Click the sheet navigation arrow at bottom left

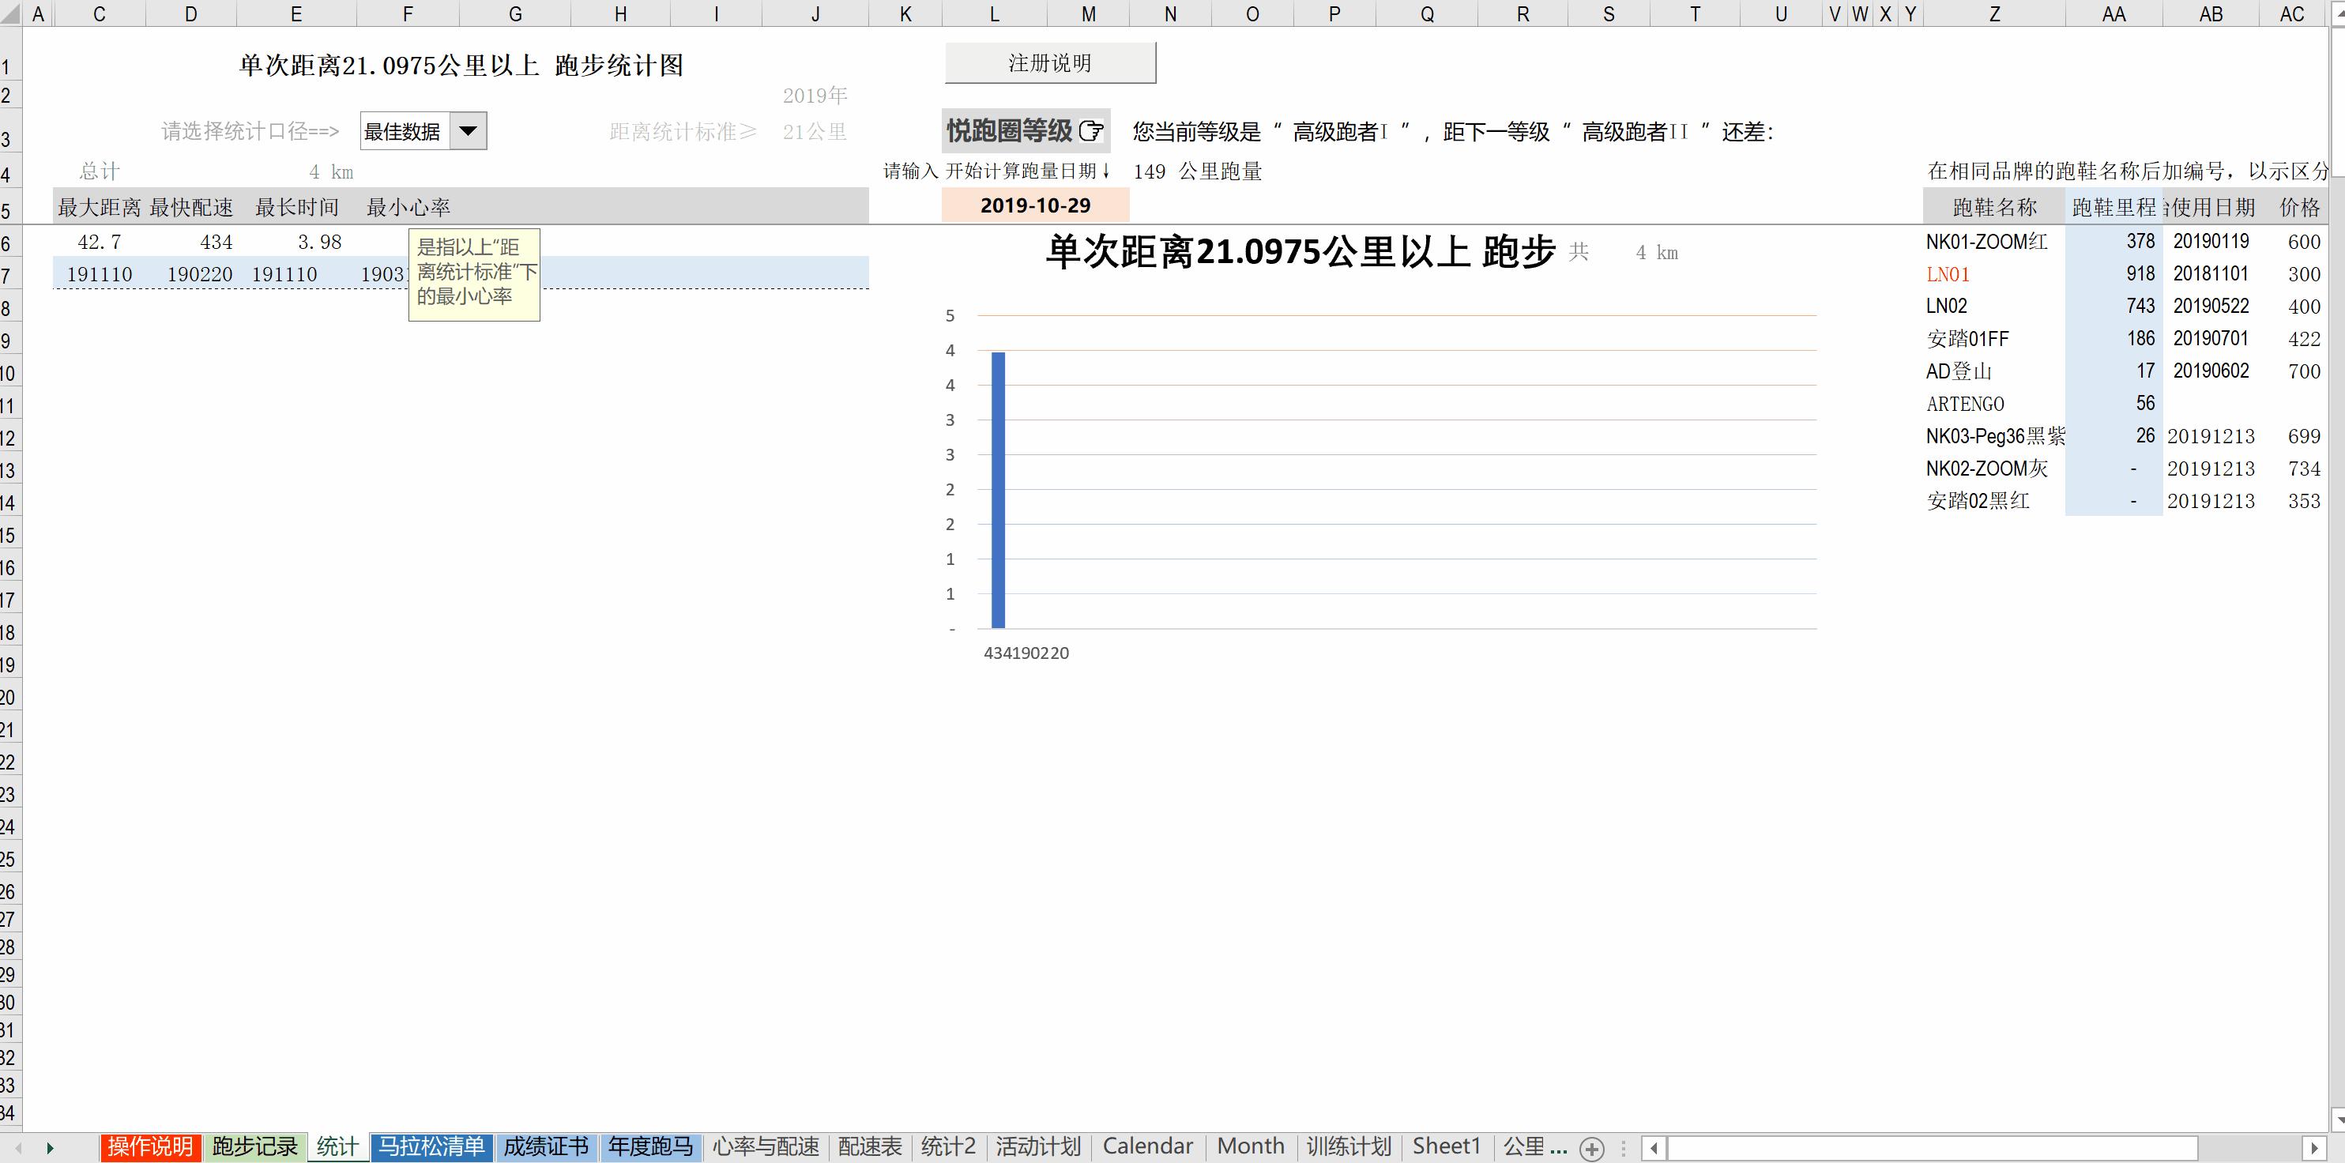click(50, 1150)
